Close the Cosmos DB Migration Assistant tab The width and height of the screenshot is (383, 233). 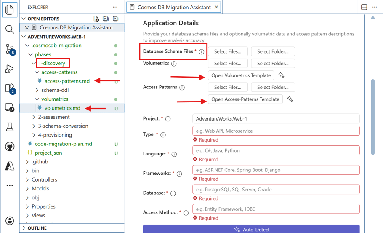pyautogui.click(x=216, y=7)
